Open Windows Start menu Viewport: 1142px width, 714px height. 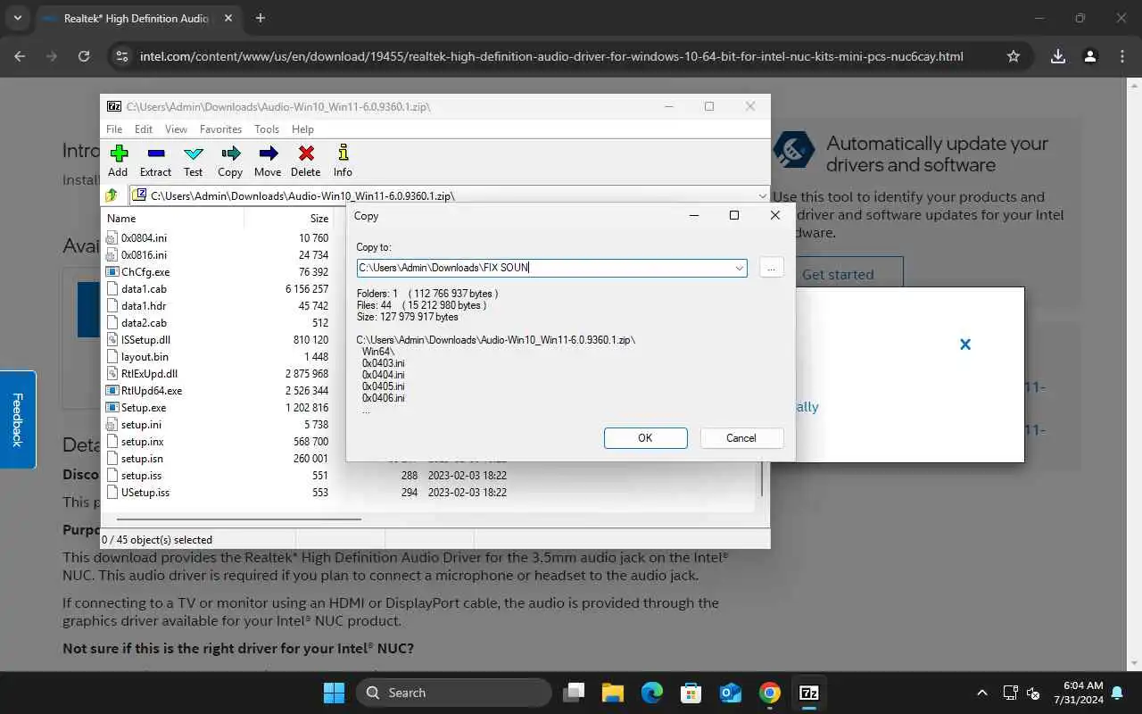point(334,693)
